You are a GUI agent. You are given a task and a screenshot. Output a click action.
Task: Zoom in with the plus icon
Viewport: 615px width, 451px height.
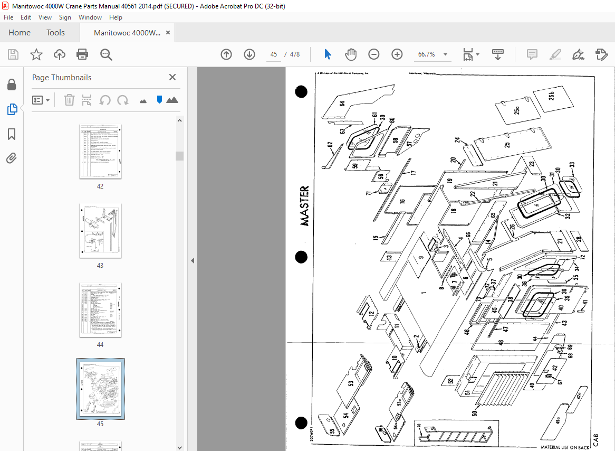tap(397, 54)
